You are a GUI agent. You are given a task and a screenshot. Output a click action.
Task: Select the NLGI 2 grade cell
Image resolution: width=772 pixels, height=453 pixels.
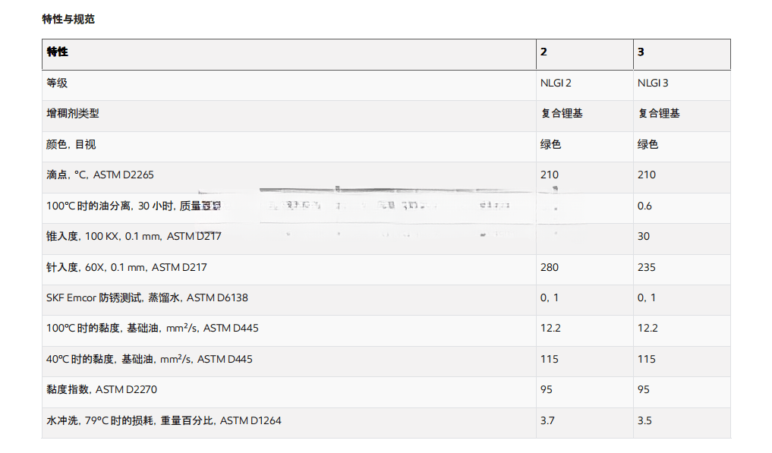(556, 83)
